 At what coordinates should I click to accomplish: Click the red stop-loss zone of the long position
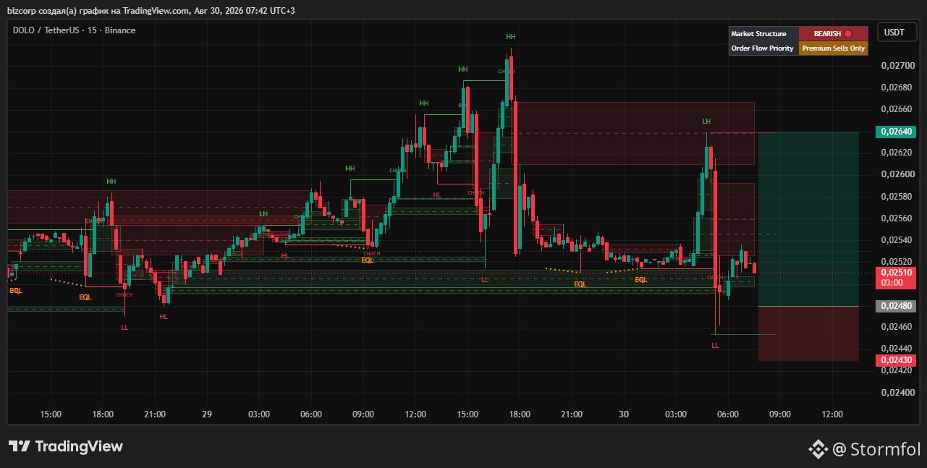(x=808, y=333)
